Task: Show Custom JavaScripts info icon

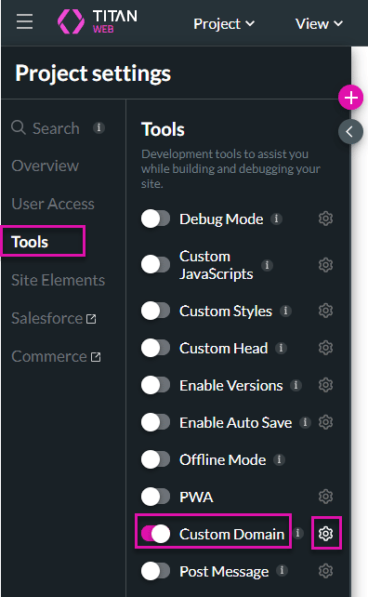Action: coord(267,265)
